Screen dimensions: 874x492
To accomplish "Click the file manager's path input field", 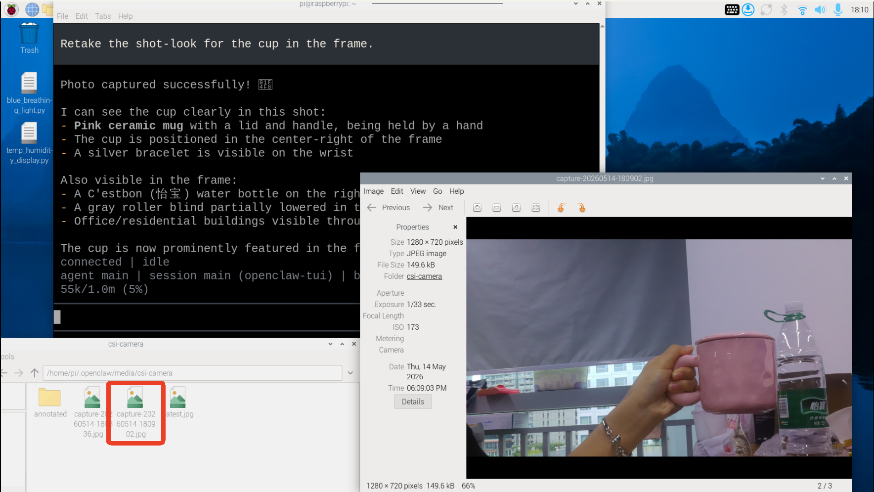I will point(193,373).
